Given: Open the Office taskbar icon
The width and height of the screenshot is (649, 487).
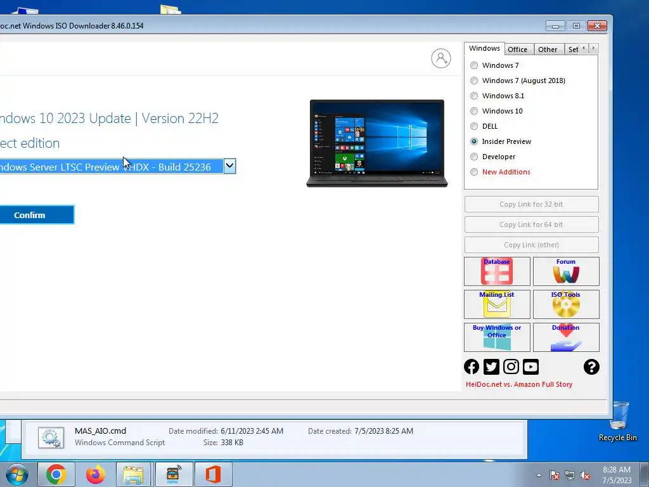Looking at the screenshot, I should [213, 474].
